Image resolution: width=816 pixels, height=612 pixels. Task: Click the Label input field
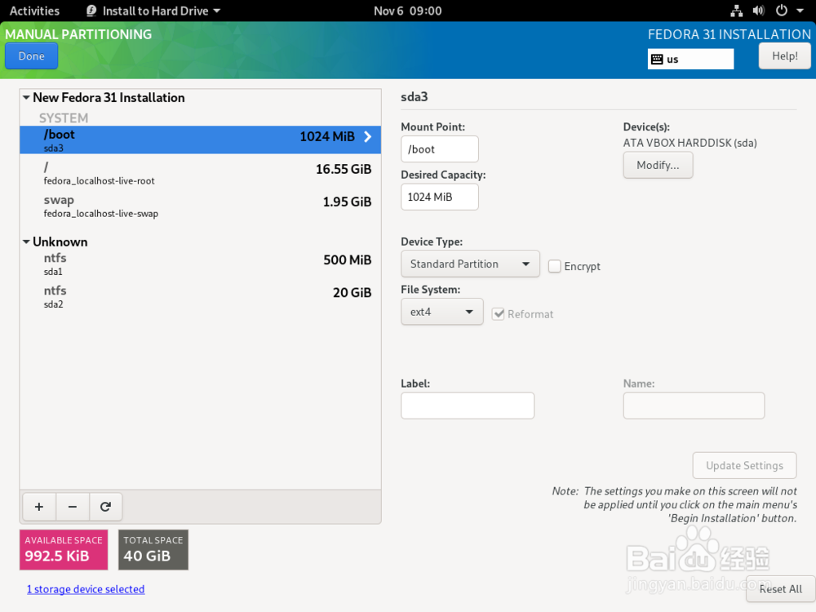tap(468, 406)
